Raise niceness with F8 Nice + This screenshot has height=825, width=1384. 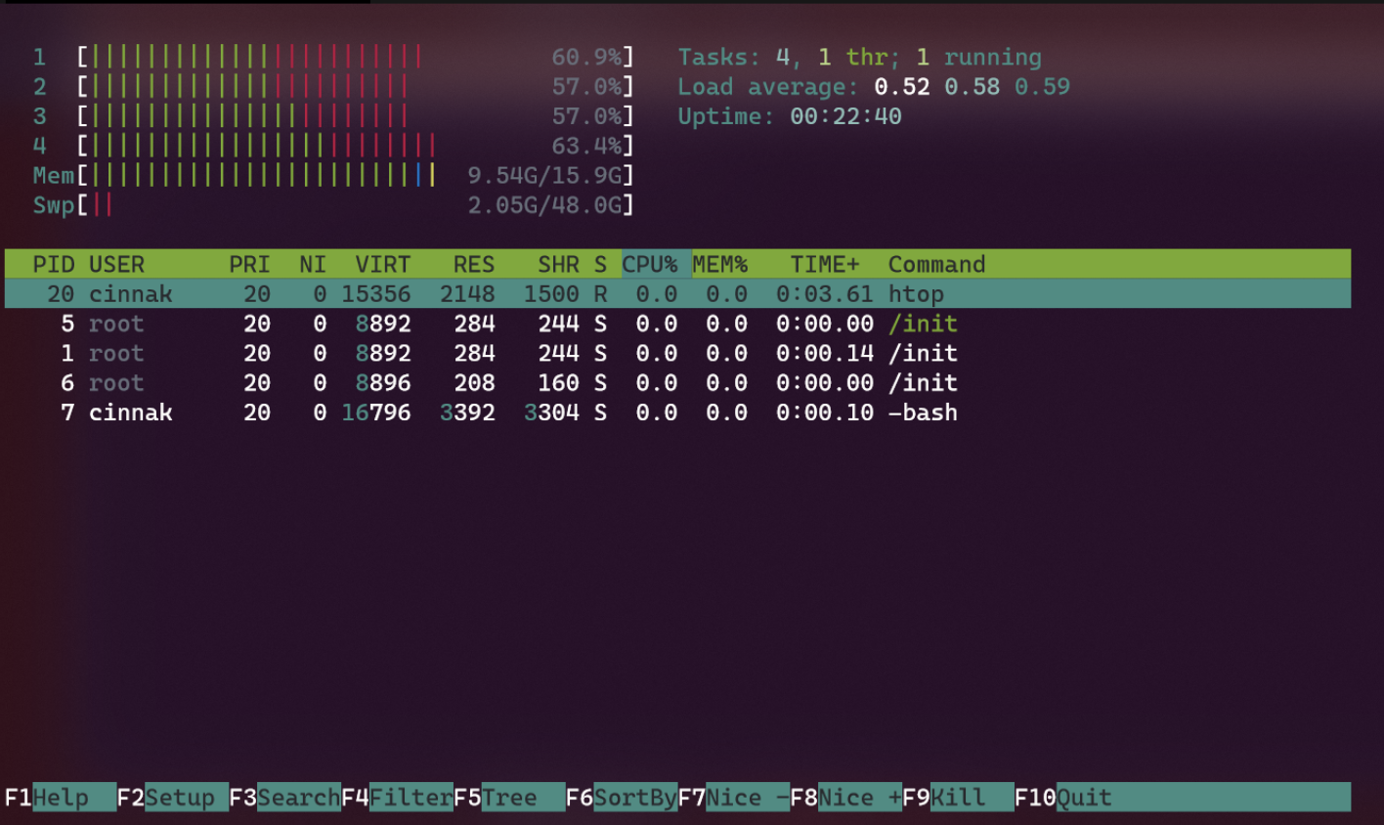846,798
